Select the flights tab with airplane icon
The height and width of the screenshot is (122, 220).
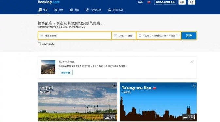(59, 10)
